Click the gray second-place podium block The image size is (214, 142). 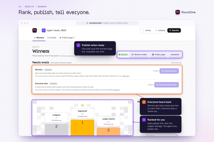[x=56, y=129]
